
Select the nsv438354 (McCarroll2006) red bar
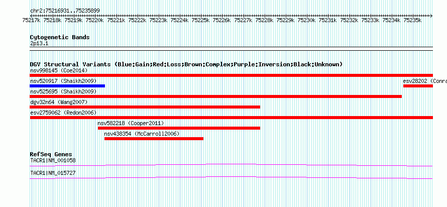[x=154, y=139]
